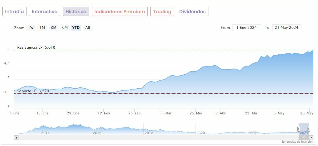This screenshot has height=146, width=318.
Task: Select the Histórica tab
Action: click(76, 12)
